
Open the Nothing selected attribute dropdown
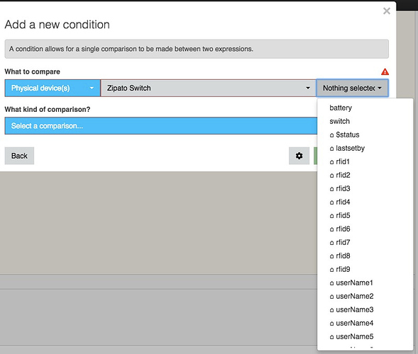click(x=352, y=88)
